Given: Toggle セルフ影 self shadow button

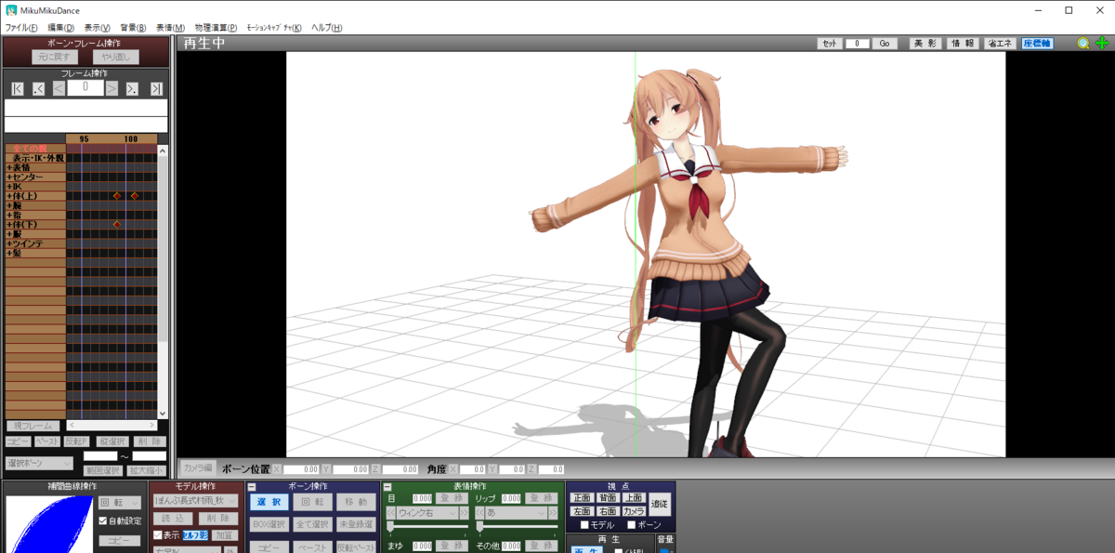Looking at the screenshot, I should pyautogui.click(x=195, y=535).
